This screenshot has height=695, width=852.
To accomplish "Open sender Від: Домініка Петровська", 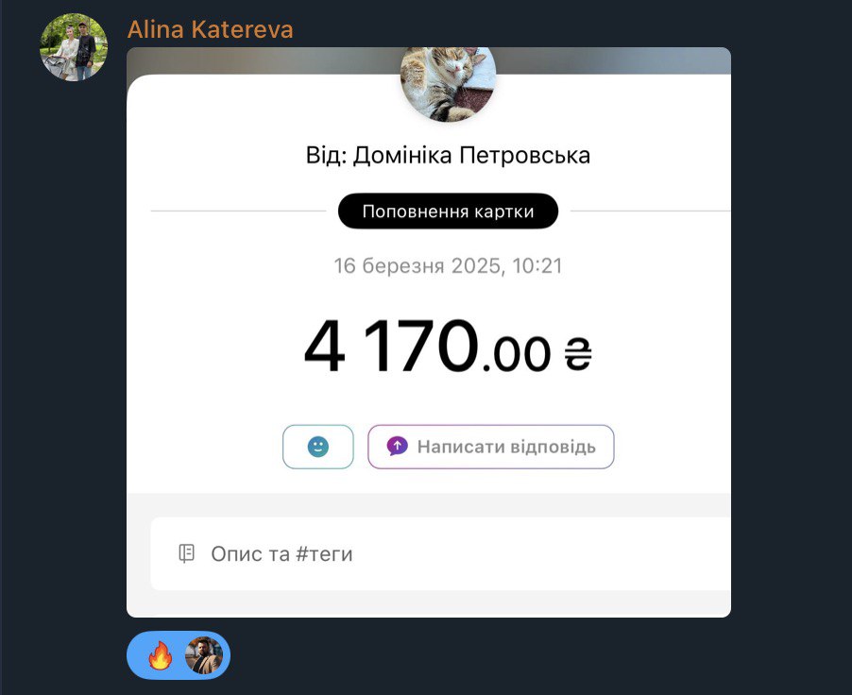I will [449, 156].
